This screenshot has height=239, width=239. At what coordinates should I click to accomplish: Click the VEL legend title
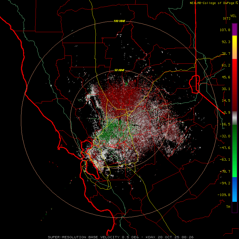pos(233,16)
